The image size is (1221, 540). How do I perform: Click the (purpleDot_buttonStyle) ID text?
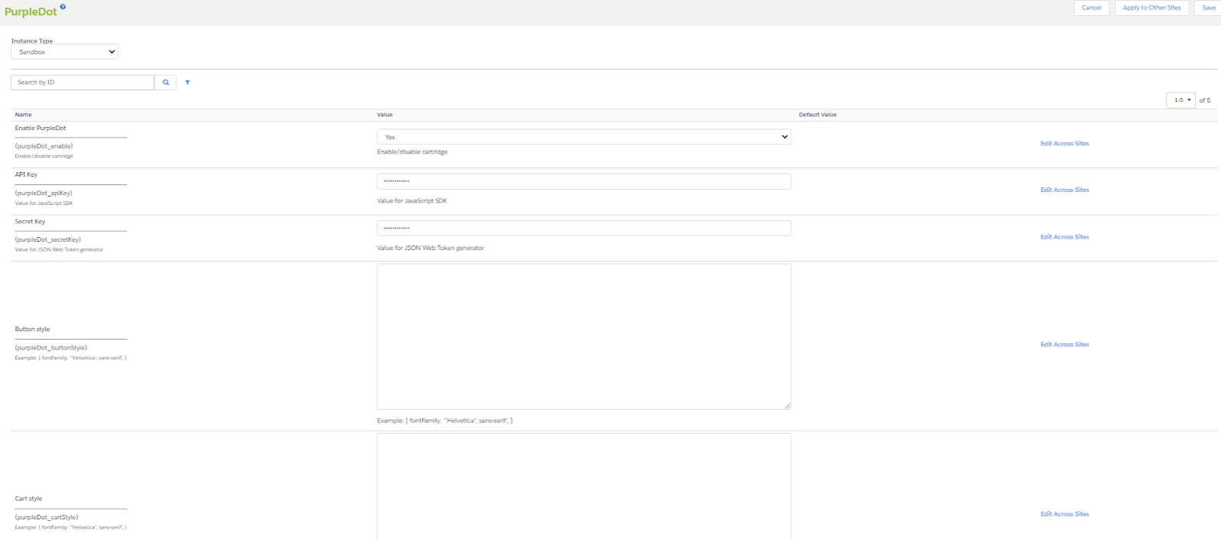tap(51, 348)
